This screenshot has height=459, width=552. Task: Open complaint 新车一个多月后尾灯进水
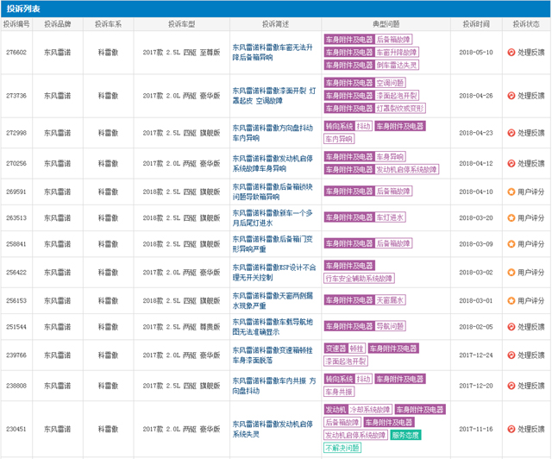click(x=273, y=217)
